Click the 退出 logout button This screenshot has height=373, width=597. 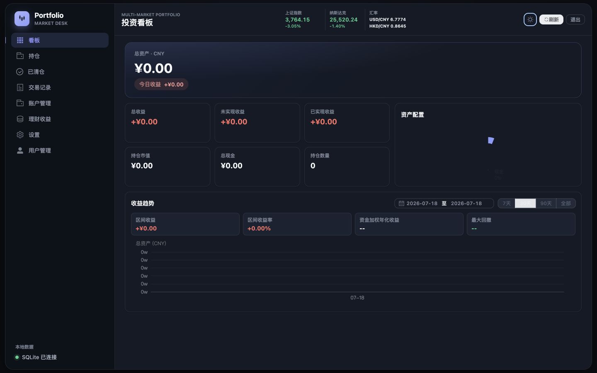[x=575, y=19]
